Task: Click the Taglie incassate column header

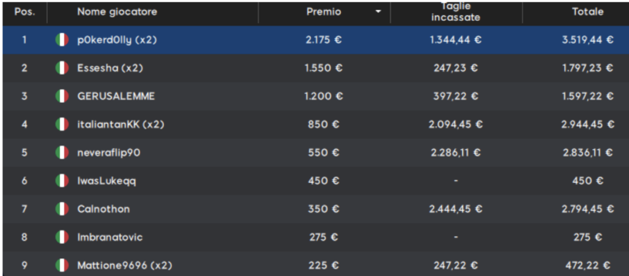Action: [455, 12]
